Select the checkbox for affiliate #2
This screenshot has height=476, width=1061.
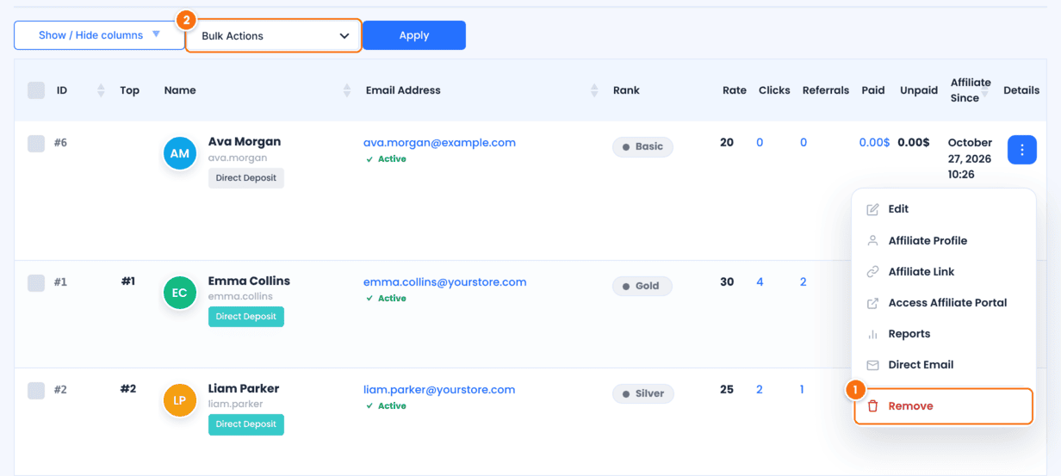click(x=36, y=390)
